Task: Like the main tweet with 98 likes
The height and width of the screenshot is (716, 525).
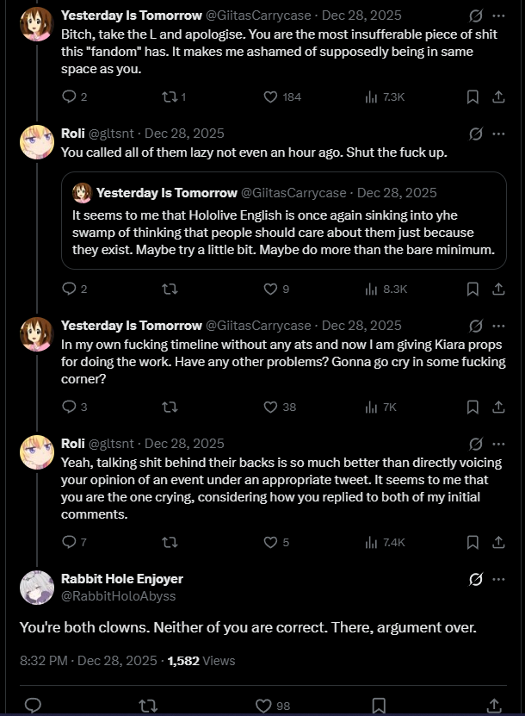Action: 263,706
